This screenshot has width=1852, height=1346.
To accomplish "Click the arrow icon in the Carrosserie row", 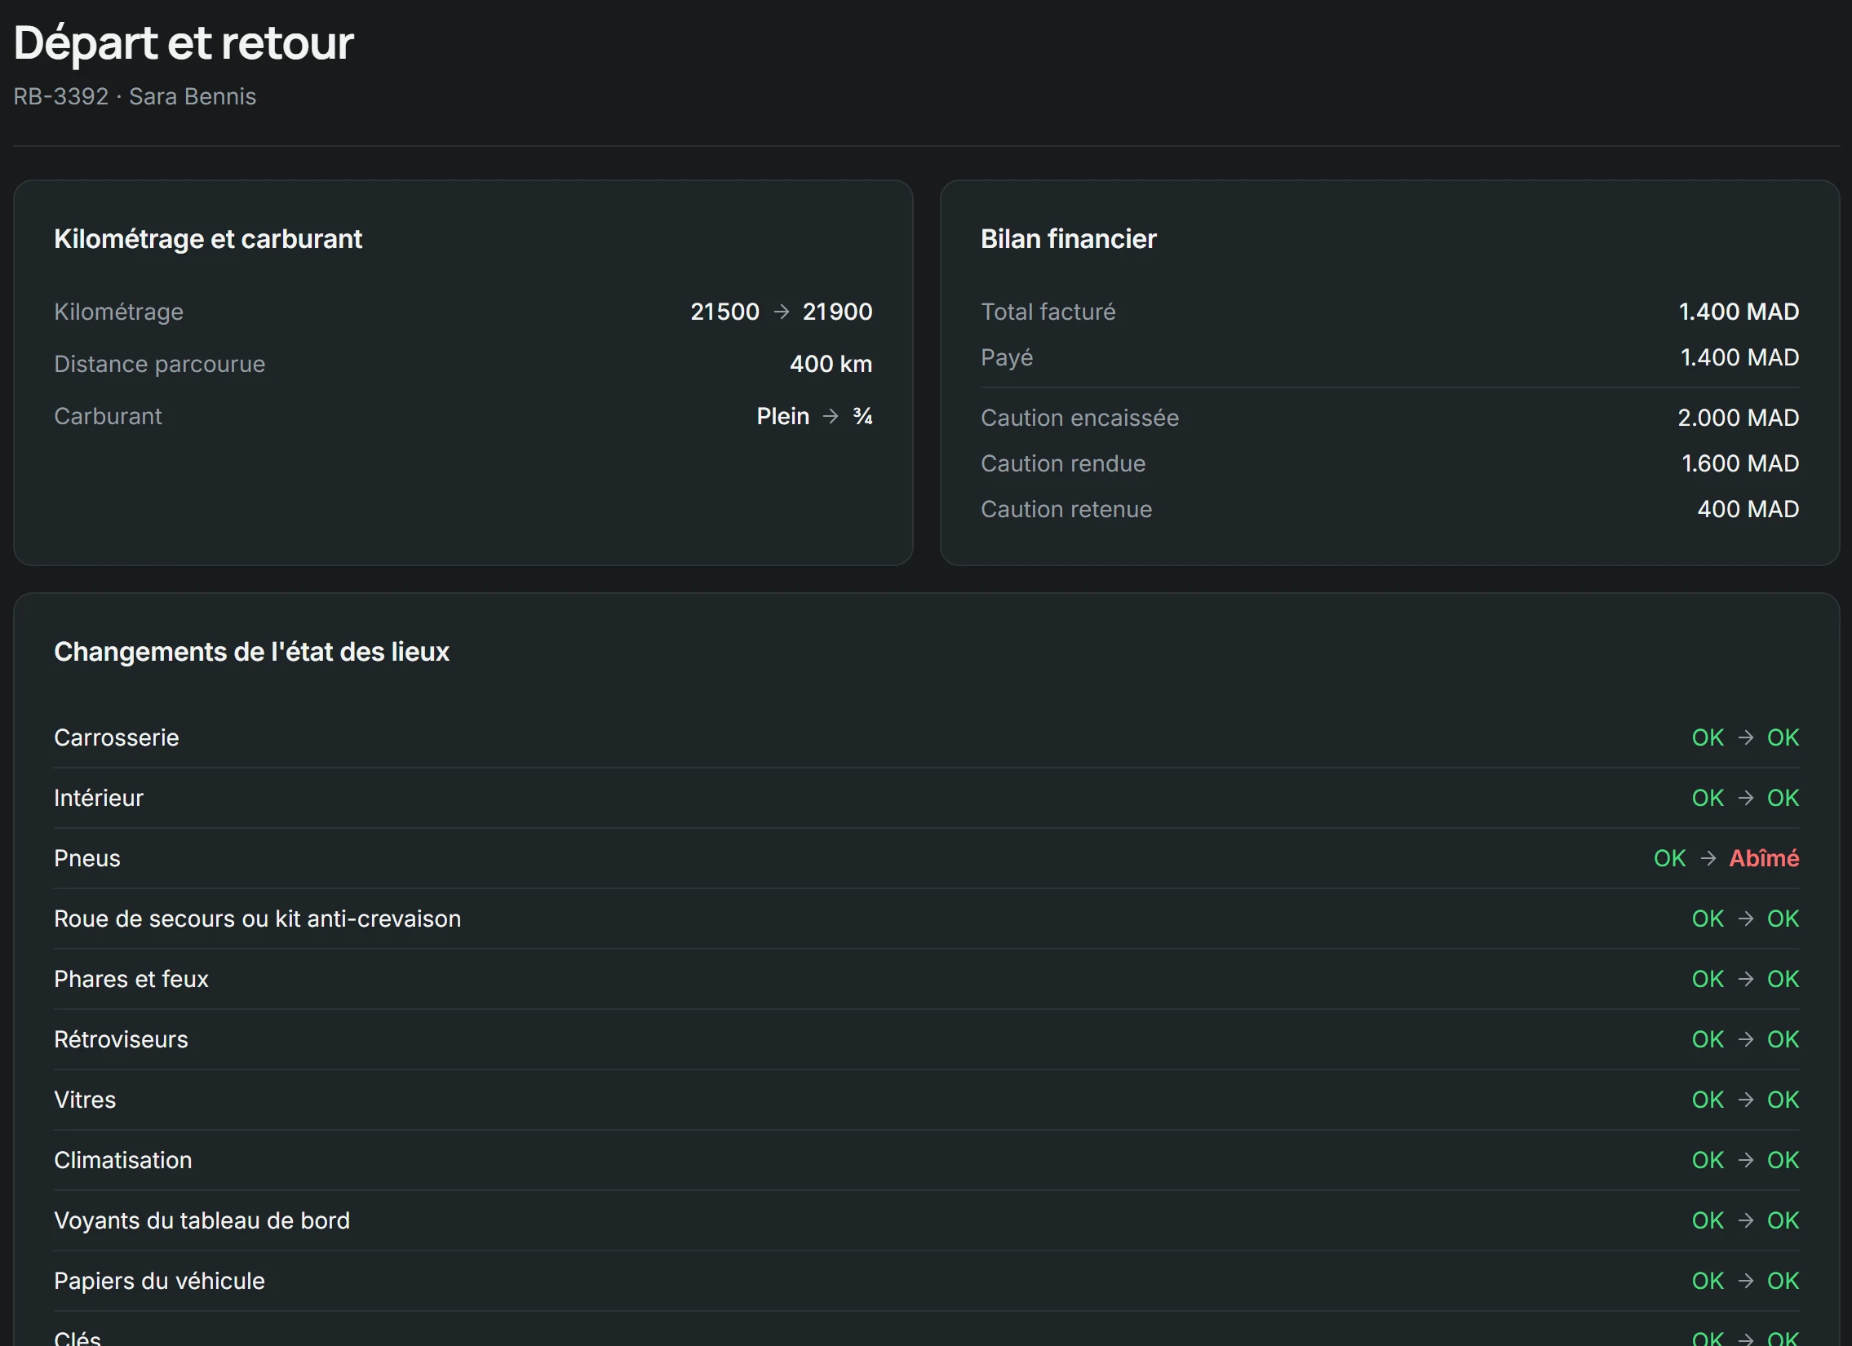I will pos(1746,738).
